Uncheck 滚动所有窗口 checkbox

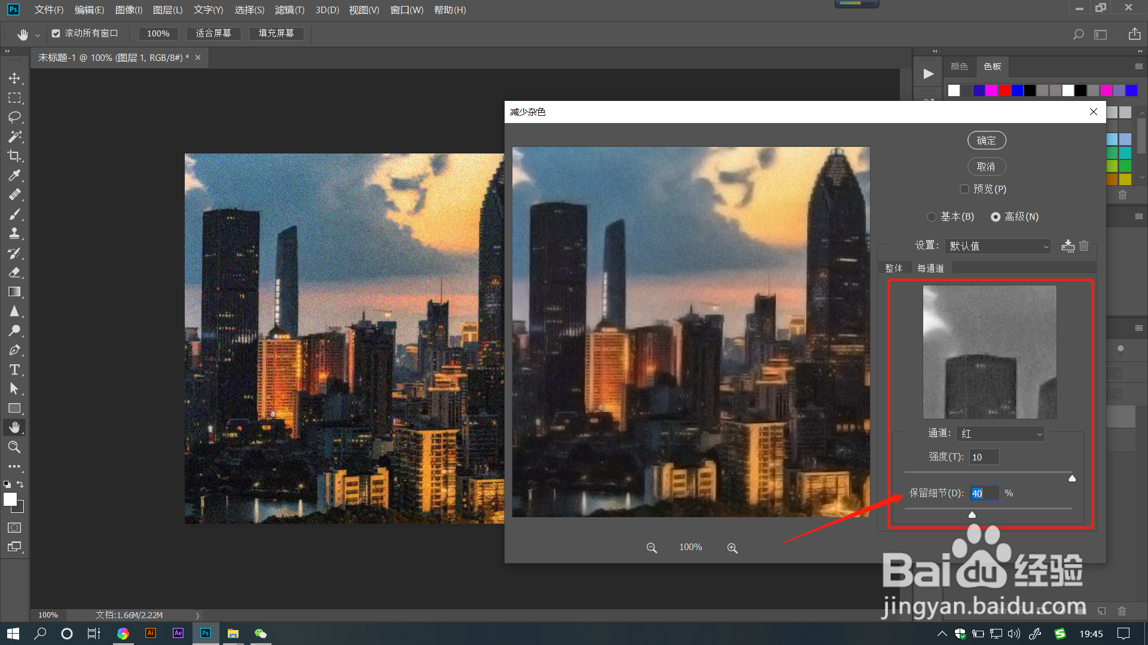[x=56, y=33]
